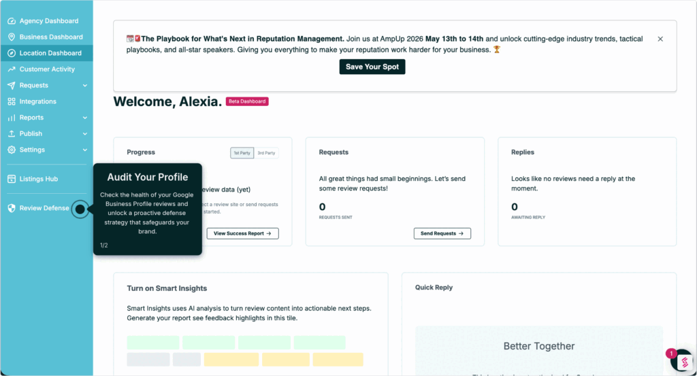Open the Review Defense menu item
The width and height of the screenshot is (697, 376).
pos(40,208)
